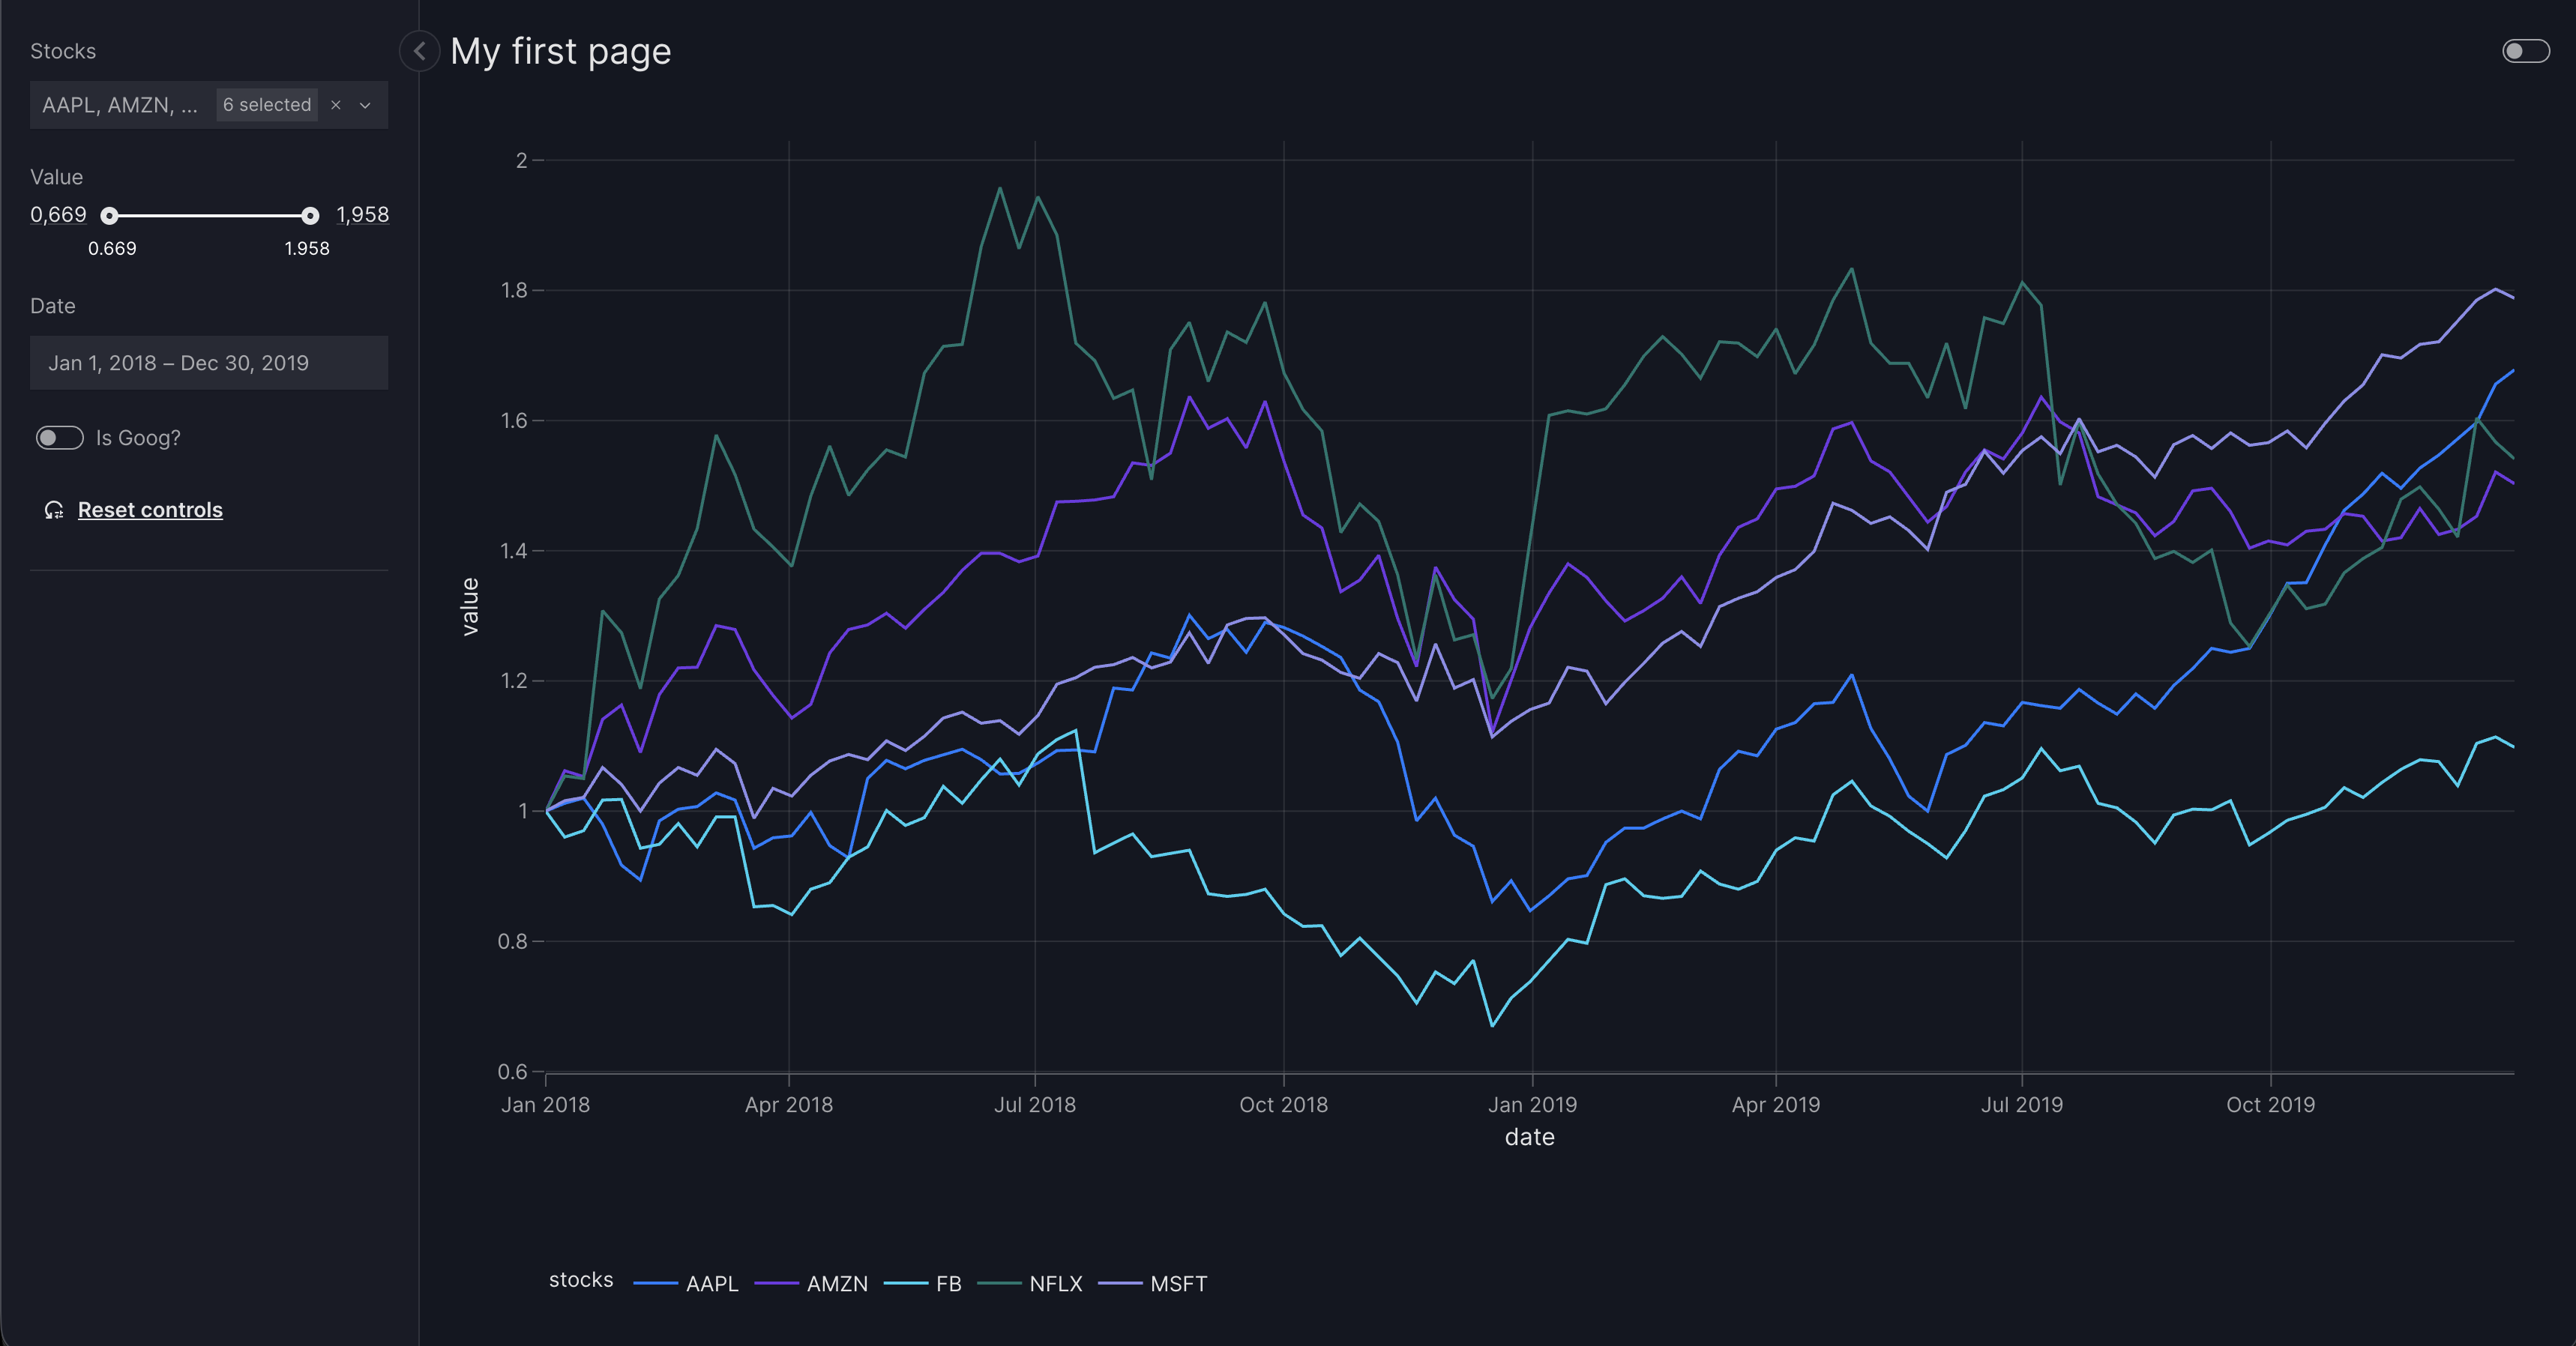Viewport: 2576px width, 1346px height.
Task: Open the date range picker field
Action: pyautogui.click(x=209, y=363)
